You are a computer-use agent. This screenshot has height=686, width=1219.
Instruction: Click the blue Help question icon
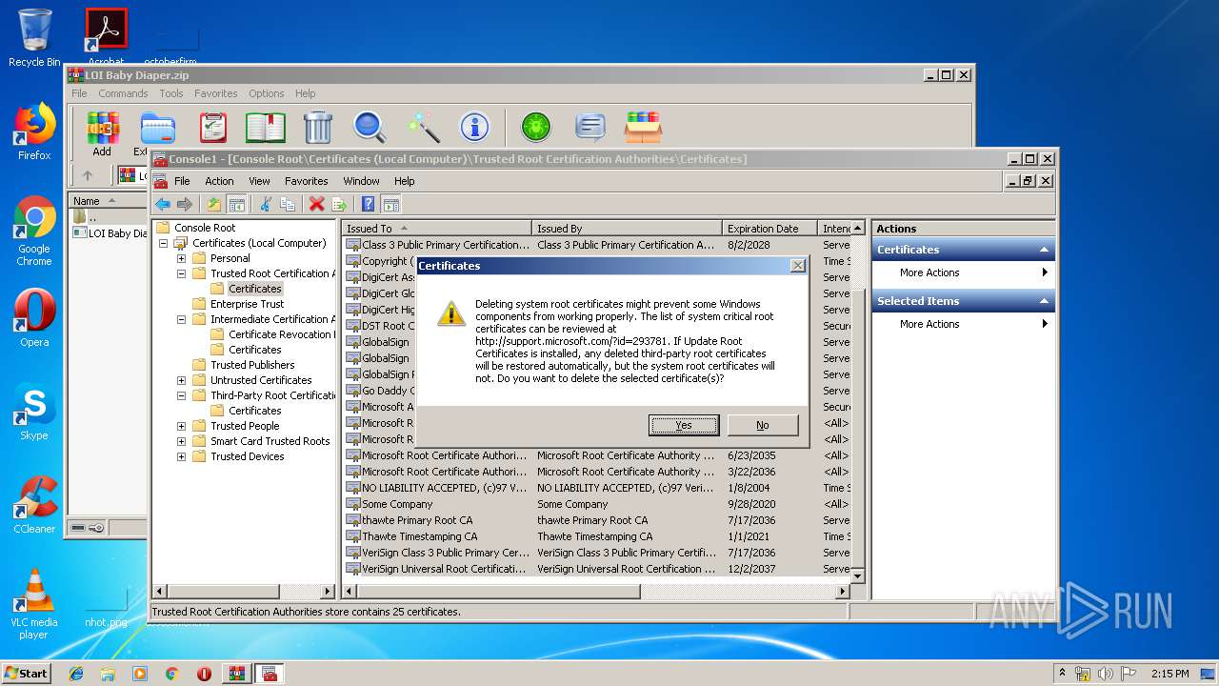tap(368, 204)
